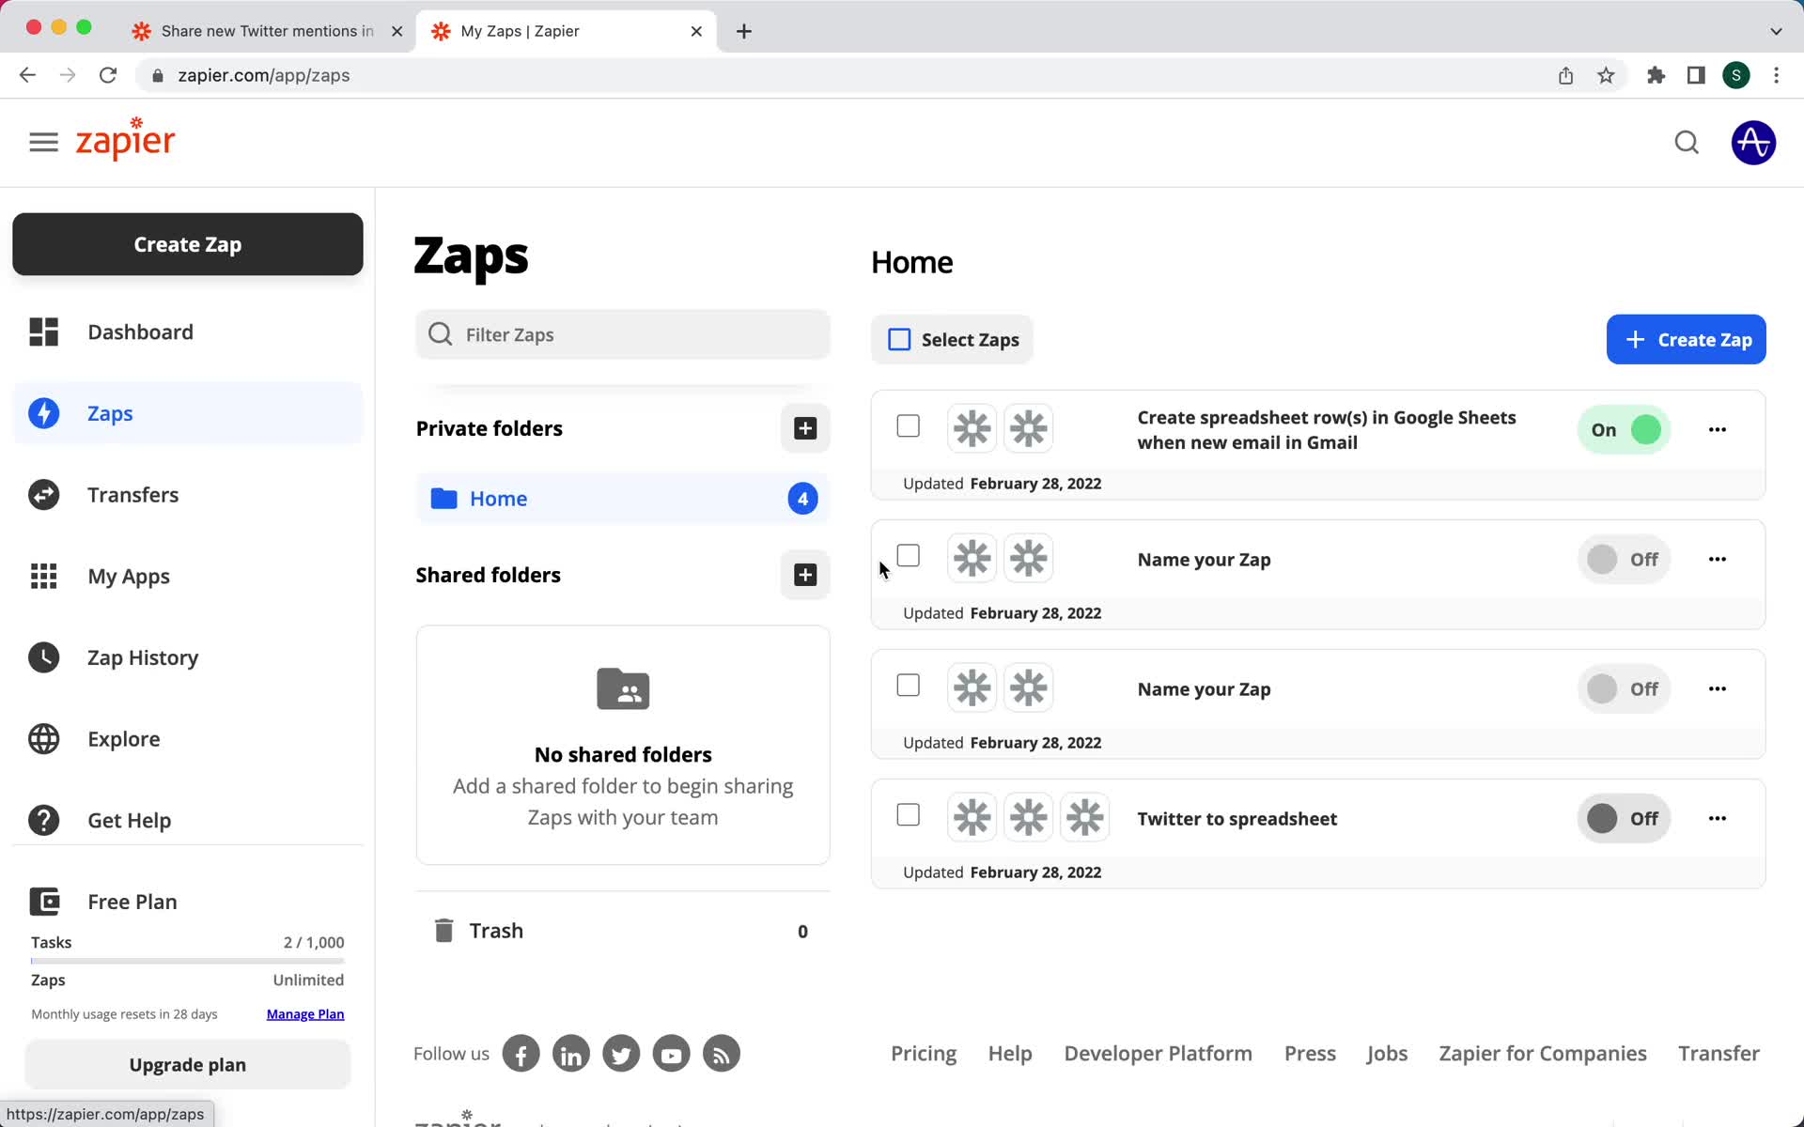This screenshot has height=1127, width=1804.
Task: Filter Zaps using search input field
Action: (622, 333)
